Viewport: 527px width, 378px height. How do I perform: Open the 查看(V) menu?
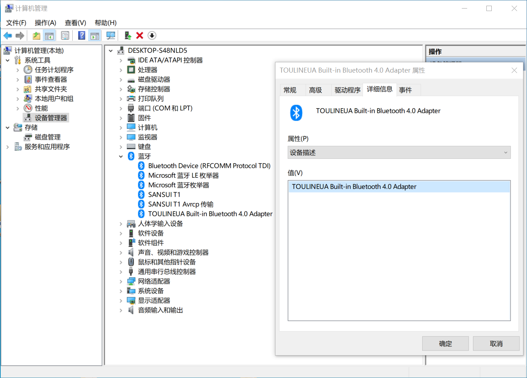click(75, 23)
